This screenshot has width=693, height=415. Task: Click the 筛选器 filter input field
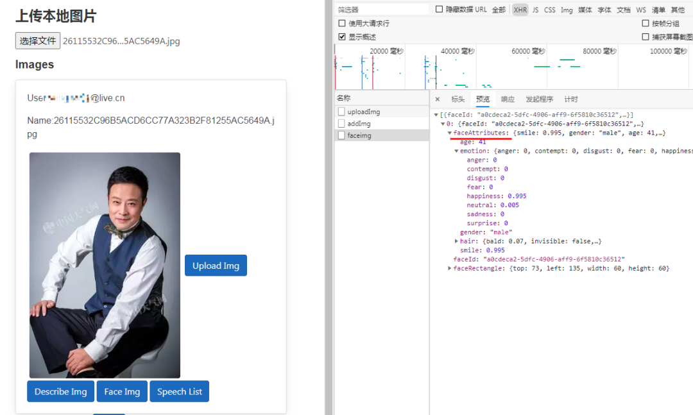pos(382,9)
